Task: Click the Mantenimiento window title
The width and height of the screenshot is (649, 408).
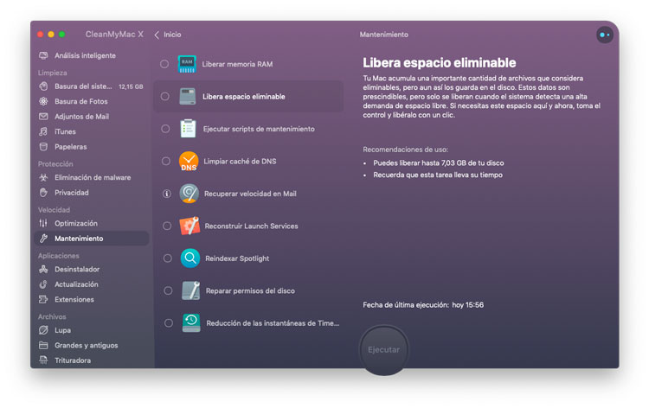Action: (383, 35)
